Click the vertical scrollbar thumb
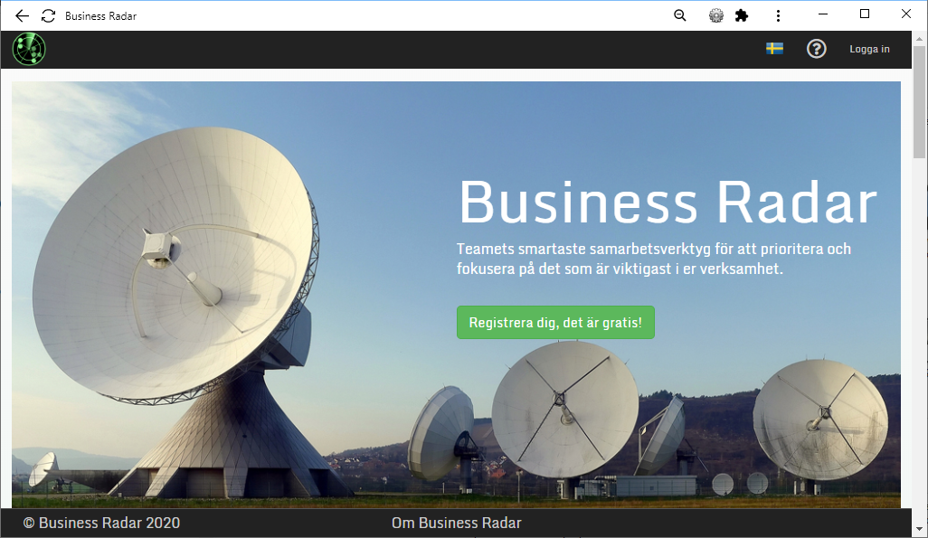This screenshot has width=928, height=538. [919, 102]
